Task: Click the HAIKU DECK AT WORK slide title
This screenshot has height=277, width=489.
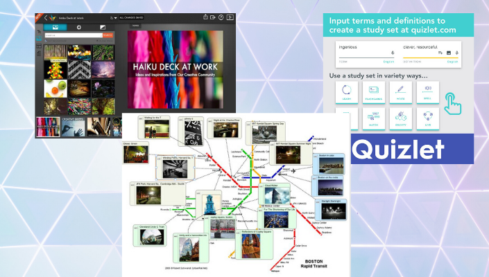Action: pyautogui.click(x=175, y=66)
